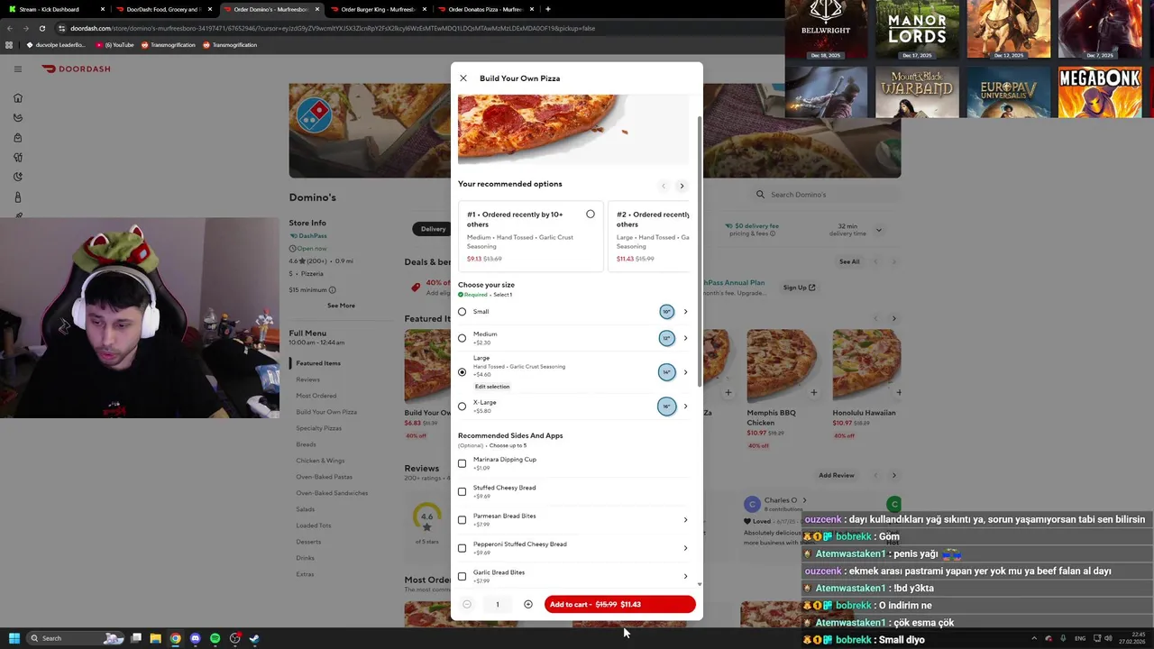
Task: Go to previous recommended options
Action: 664,186
